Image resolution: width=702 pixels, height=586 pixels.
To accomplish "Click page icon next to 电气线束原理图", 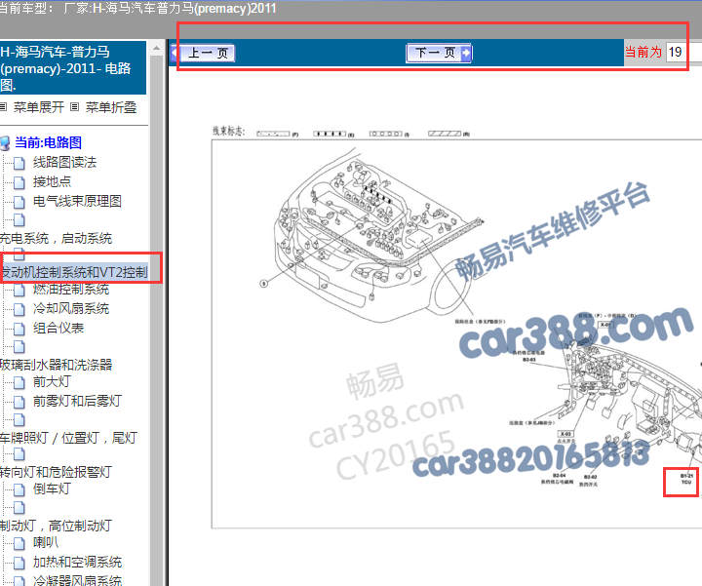I will point(19,202).
